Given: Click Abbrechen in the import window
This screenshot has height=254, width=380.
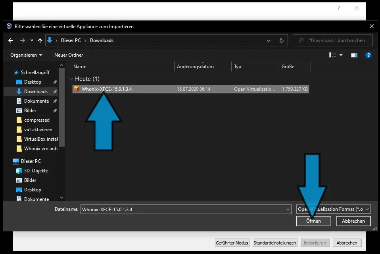Looking at the screenshot, I should [x=347, y=243].
